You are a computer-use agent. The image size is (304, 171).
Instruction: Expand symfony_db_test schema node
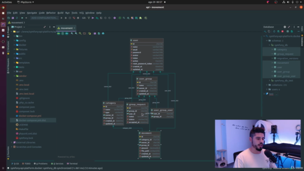(269, 80)
